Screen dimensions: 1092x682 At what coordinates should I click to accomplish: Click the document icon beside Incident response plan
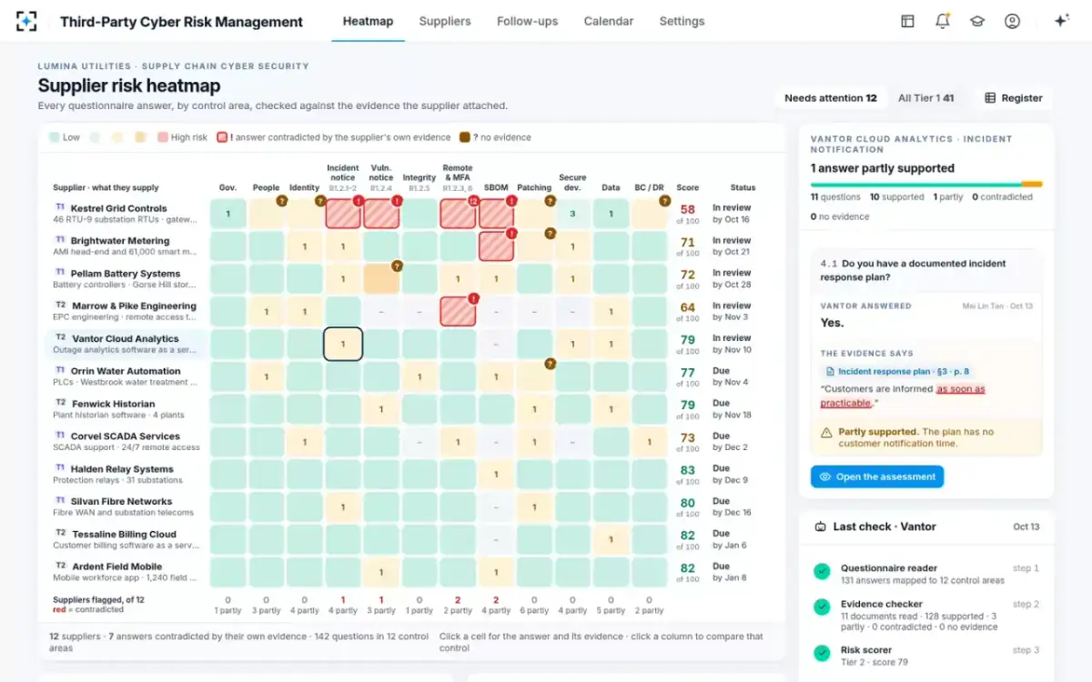tap(830, 371)
